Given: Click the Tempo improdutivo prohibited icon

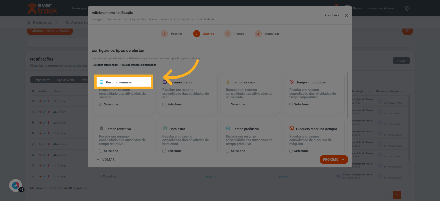Looking at the screenshot, I should pos(291,82).
